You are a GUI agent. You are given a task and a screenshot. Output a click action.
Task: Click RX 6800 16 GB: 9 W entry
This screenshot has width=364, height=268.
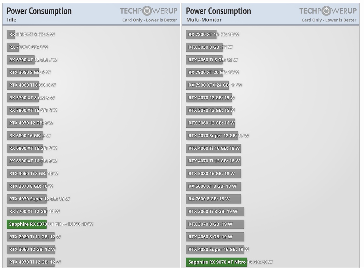pyautogui.click(x=25, y=136)
